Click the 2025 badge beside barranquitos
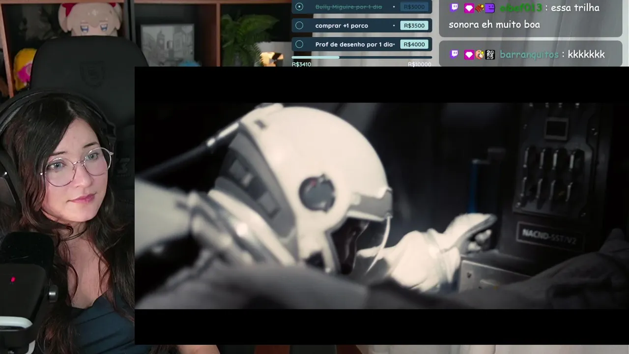This screenshot has width=629, height=354. pyautogui.click(x=490, y=55)
